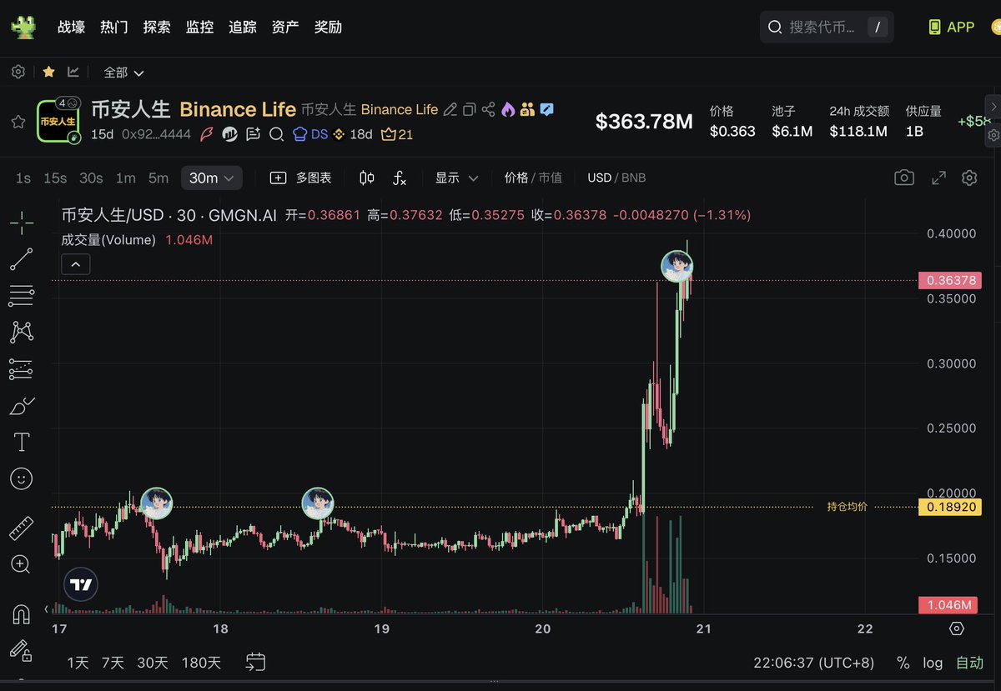Select the XABCD pattern tool

click(22, 332)
